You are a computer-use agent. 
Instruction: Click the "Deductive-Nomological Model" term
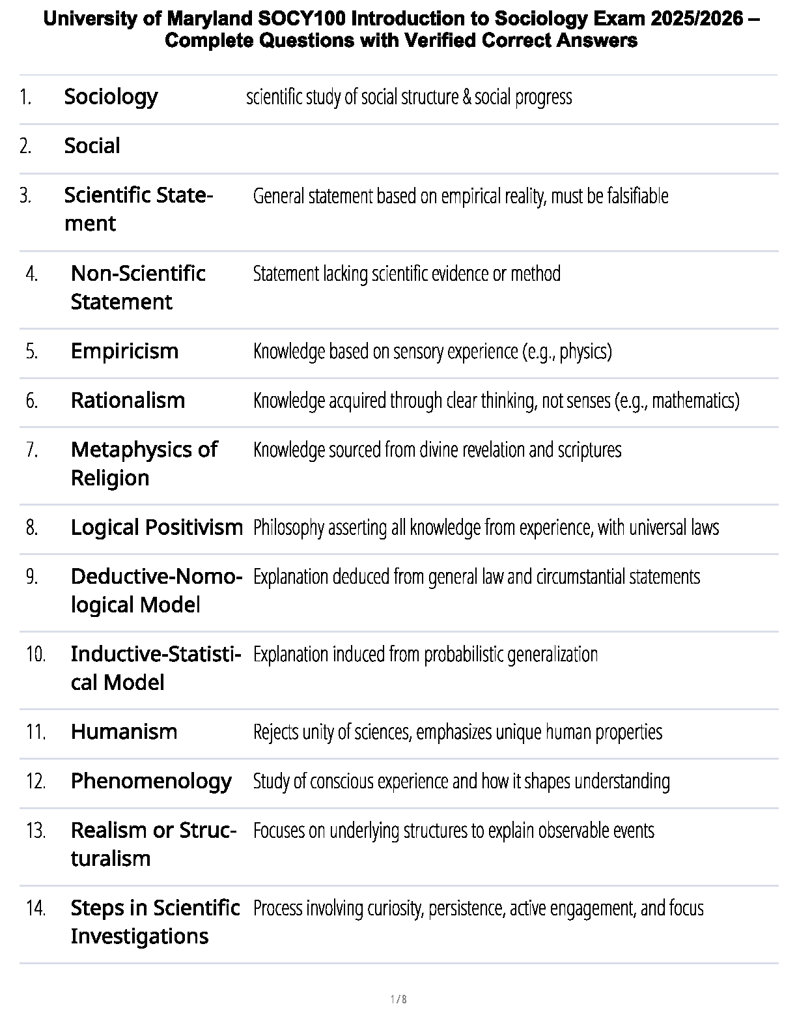[x=156, y=590]
